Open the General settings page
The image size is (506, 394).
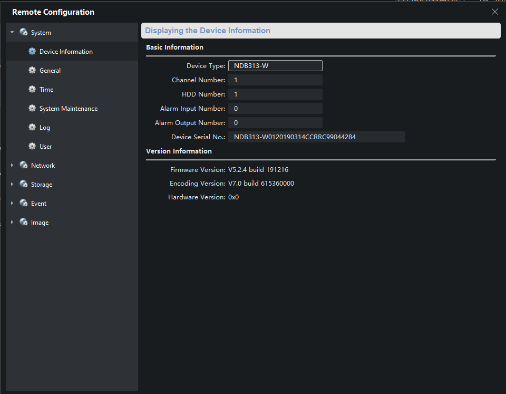[x=50, y=71]
